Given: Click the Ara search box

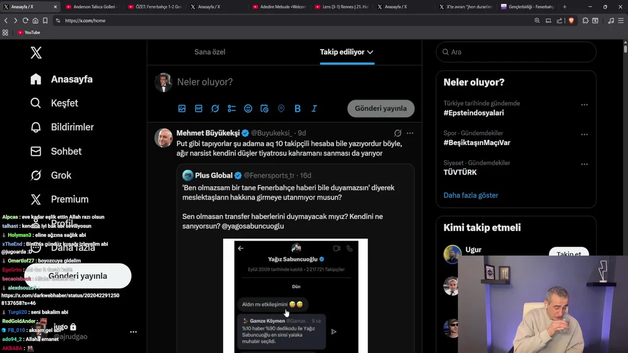Looking at the screenshot, I should click(516, 52).
